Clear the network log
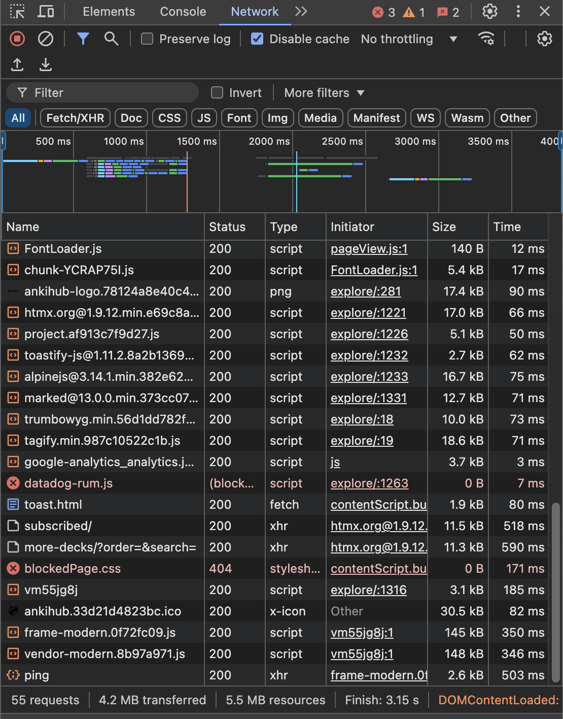563x719 pixels. click(46, 39)
